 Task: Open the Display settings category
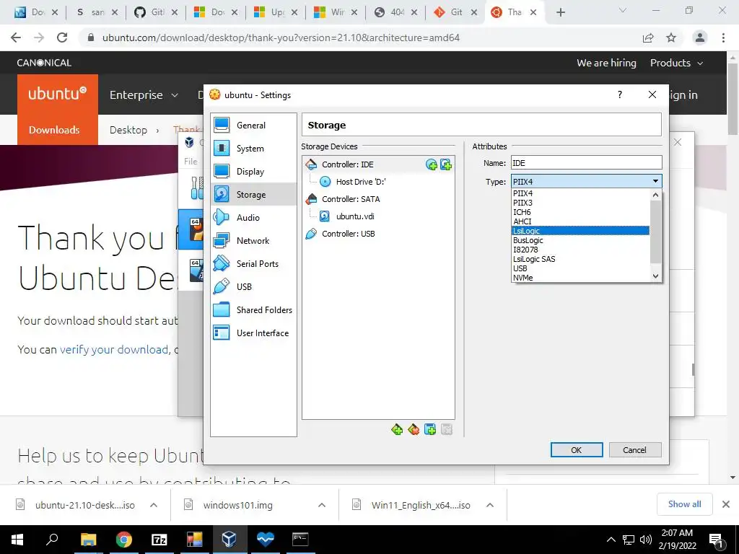tap(253, 172)
